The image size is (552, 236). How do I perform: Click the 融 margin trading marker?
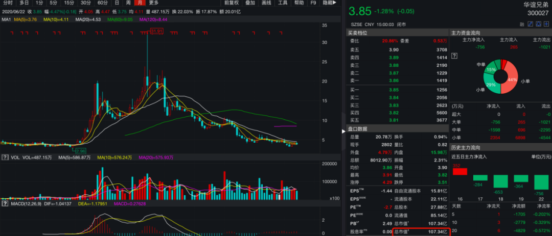[522, 23]
